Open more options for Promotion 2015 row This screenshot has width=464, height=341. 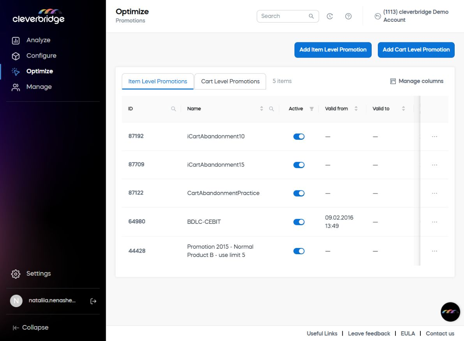tap(434, 251)
